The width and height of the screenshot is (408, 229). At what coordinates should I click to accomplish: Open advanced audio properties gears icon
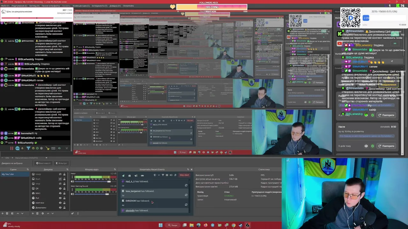point(72,213)
